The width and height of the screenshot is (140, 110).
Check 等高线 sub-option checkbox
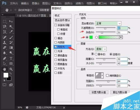point(58,29)
